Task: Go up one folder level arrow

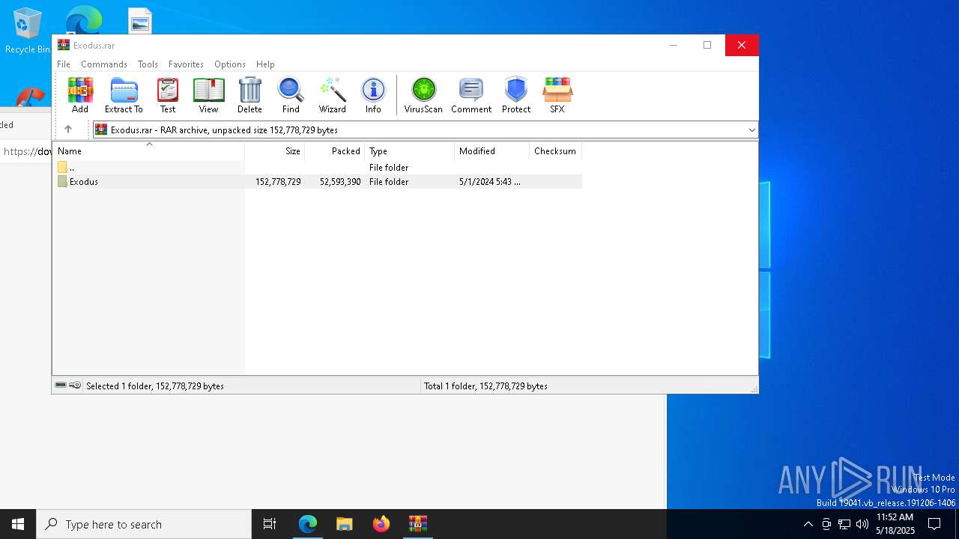Action: pos(68,130)
